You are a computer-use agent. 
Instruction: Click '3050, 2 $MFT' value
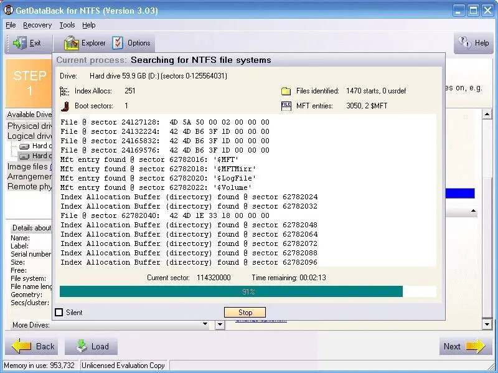click(x=367, y=106)
